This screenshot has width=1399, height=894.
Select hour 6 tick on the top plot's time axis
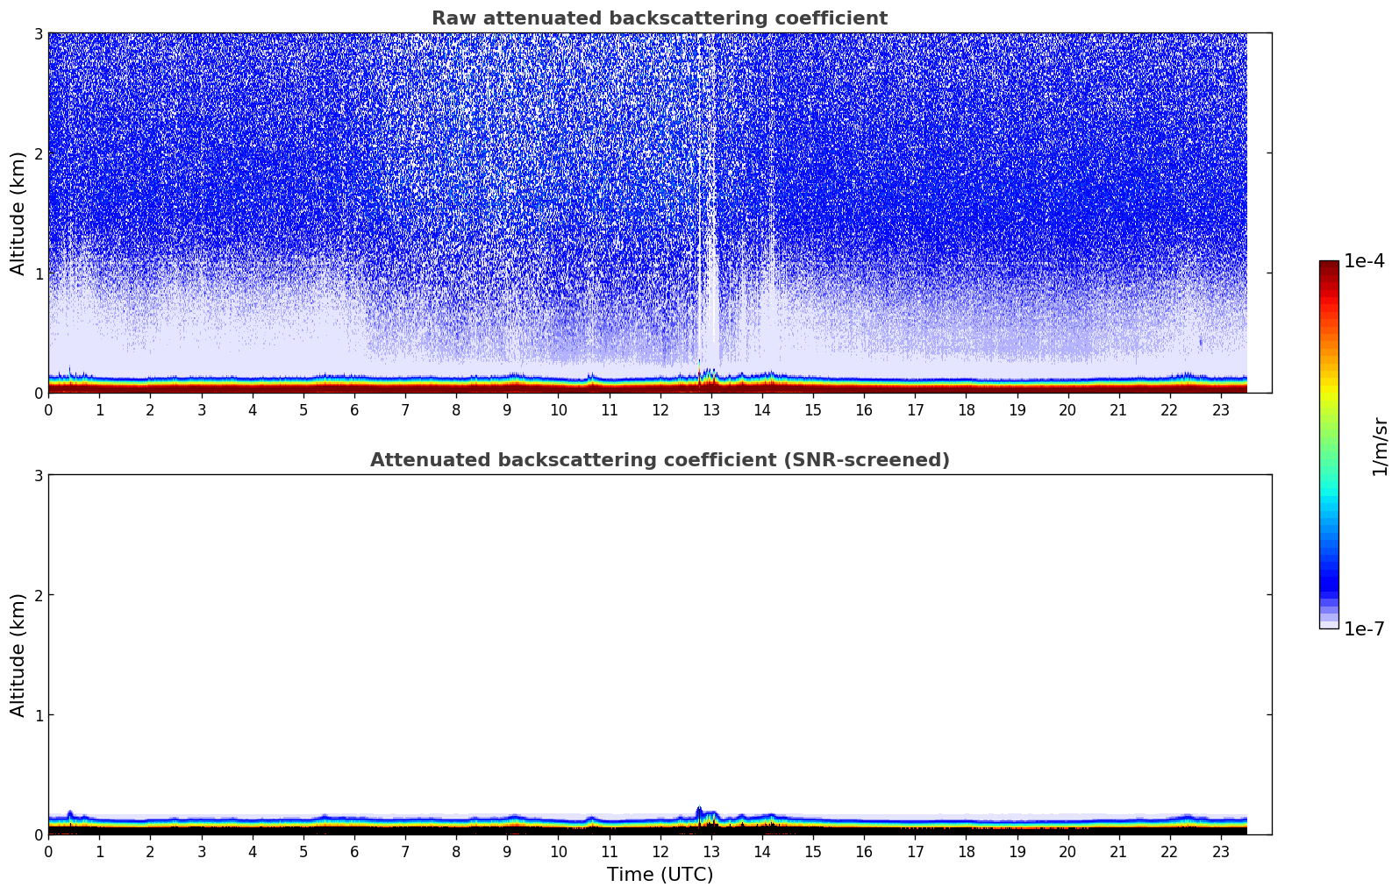point(354,409)
